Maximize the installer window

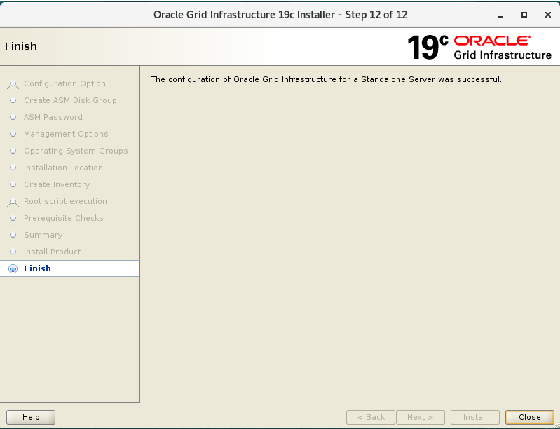524,15
